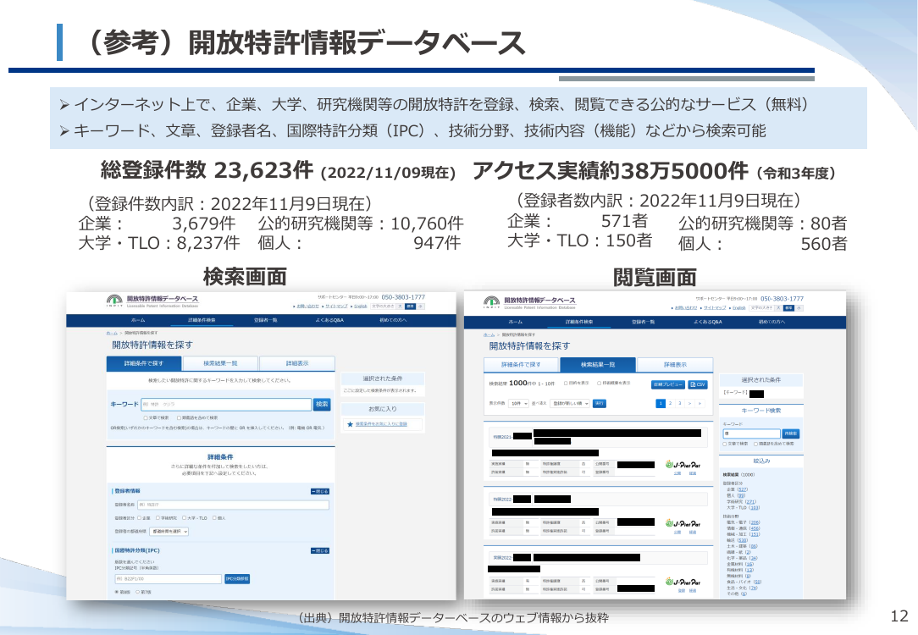The width and height of the screenshot is (918, 635).
Task: Open the 都道府県を選択 dropdown
Action: 169,532
